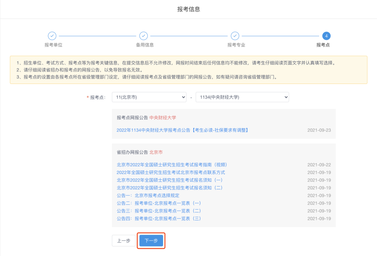Image resolution: width=377 pixels, height=256 pixels.
Task: Open 北京市2022年报名须知（一） link
Action: pyautogui.click(x=170, y=180)
